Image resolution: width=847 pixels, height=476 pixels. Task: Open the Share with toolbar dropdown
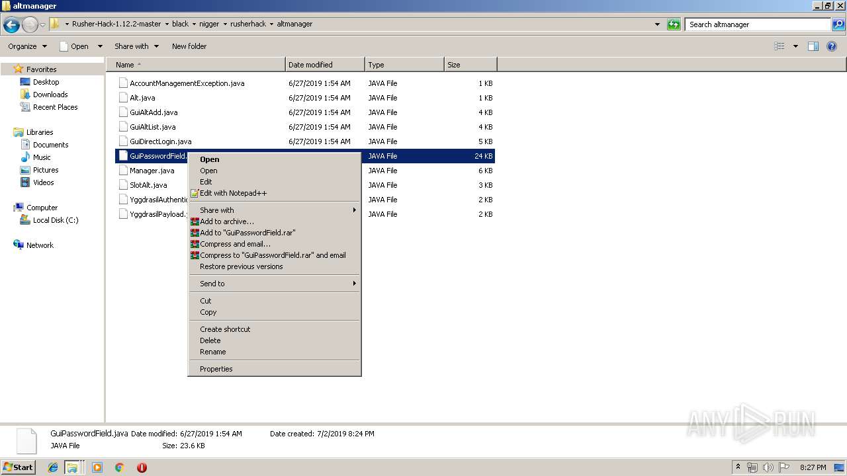click(136, 46)
